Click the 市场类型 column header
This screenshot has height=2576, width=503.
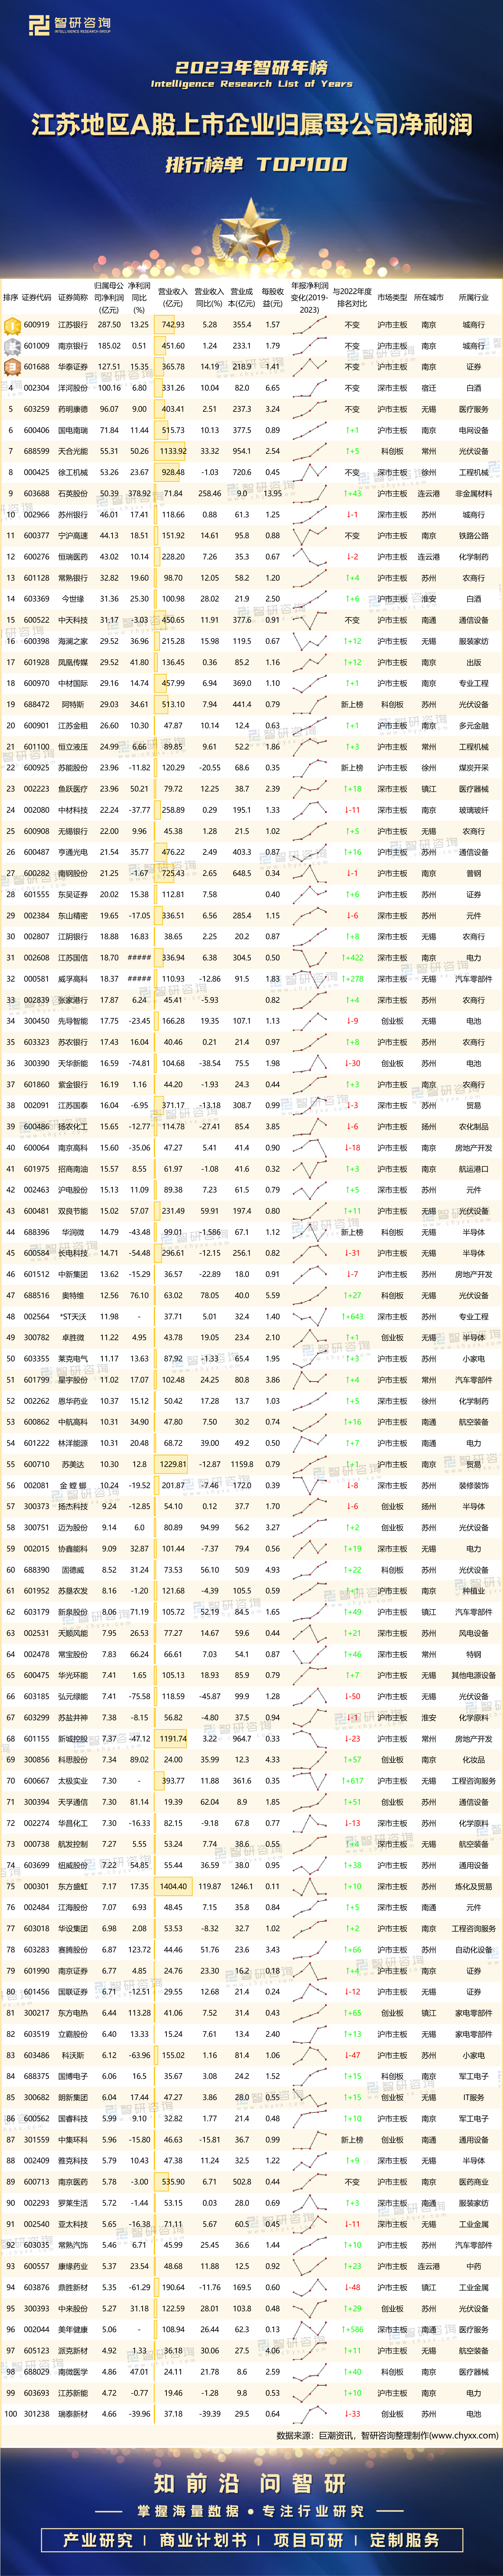click(392, 297)
